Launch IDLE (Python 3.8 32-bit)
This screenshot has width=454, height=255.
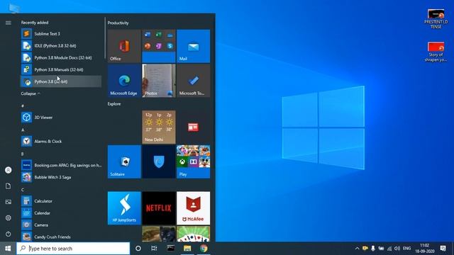pos(61,45)
